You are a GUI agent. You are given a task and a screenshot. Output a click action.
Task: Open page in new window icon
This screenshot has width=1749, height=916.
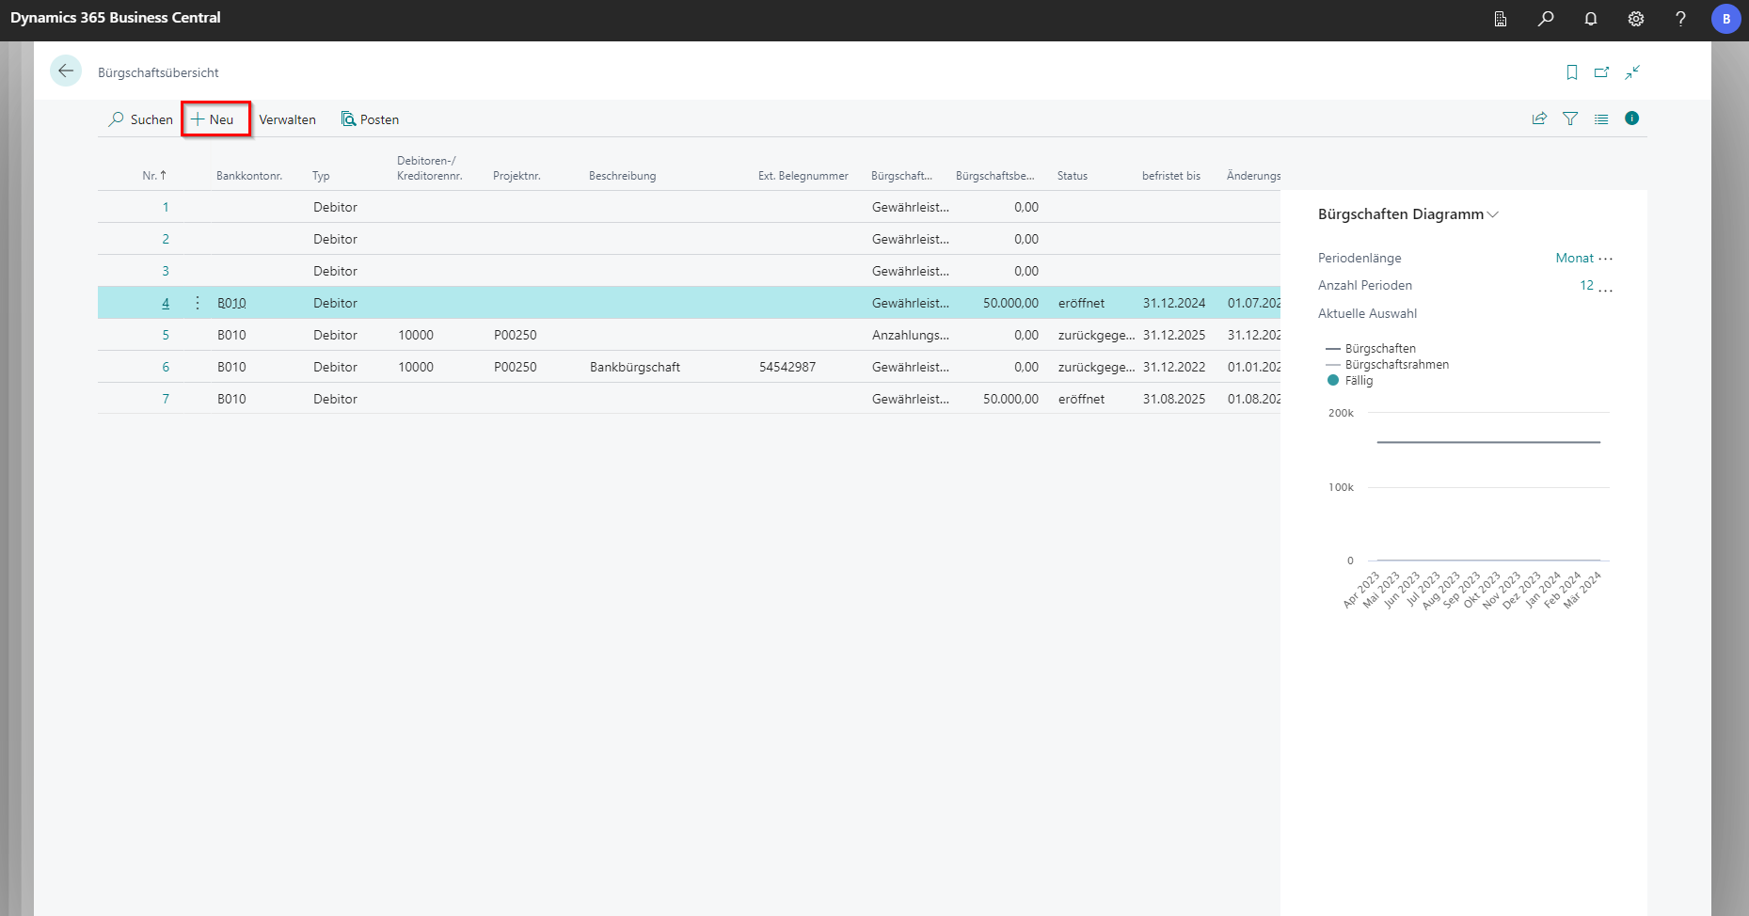point(1601,72)
